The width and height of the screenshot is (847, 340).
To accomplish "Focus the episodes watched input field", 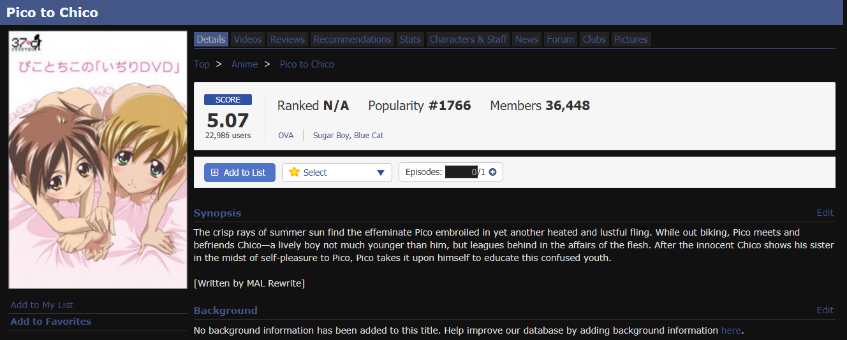I will coord(461,172).
